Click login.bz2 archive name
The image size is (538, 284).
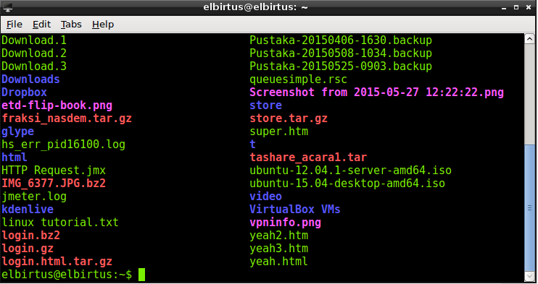tap(30, 236)
